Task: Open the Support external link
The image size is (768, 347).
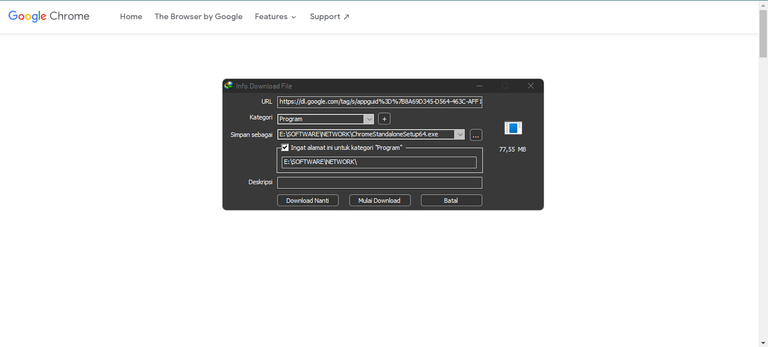Action: [330, 16]
